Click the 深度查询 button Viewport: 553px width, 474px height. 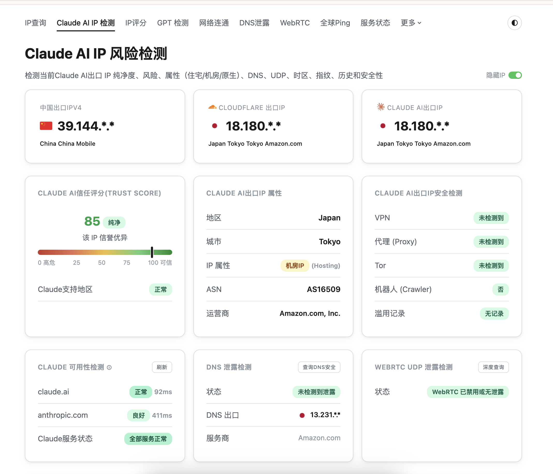(x=493, y=367)
